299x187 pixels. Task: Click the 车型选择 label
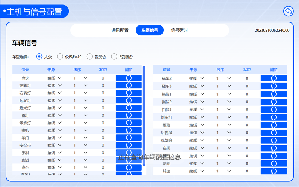pos(21,57)
